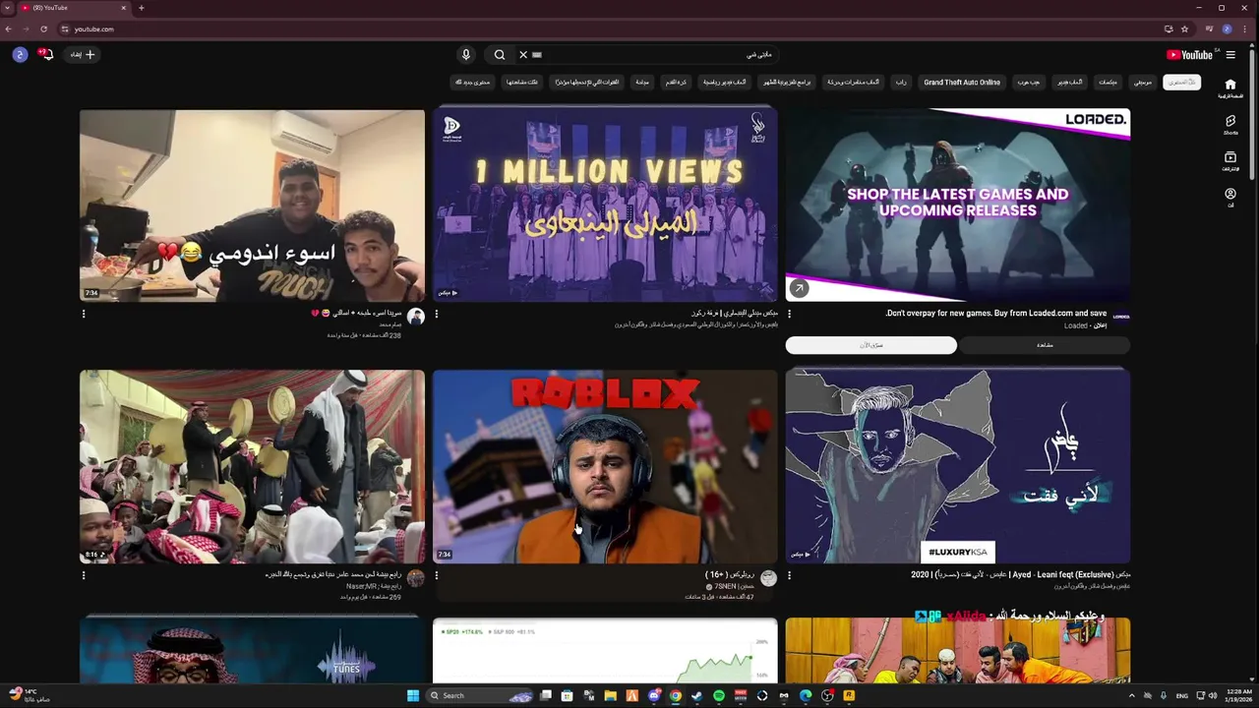The height and width of the screenshot is (708, 1259).
Task: Open the drum celebration video thumbnail
Action: (252, 466)
